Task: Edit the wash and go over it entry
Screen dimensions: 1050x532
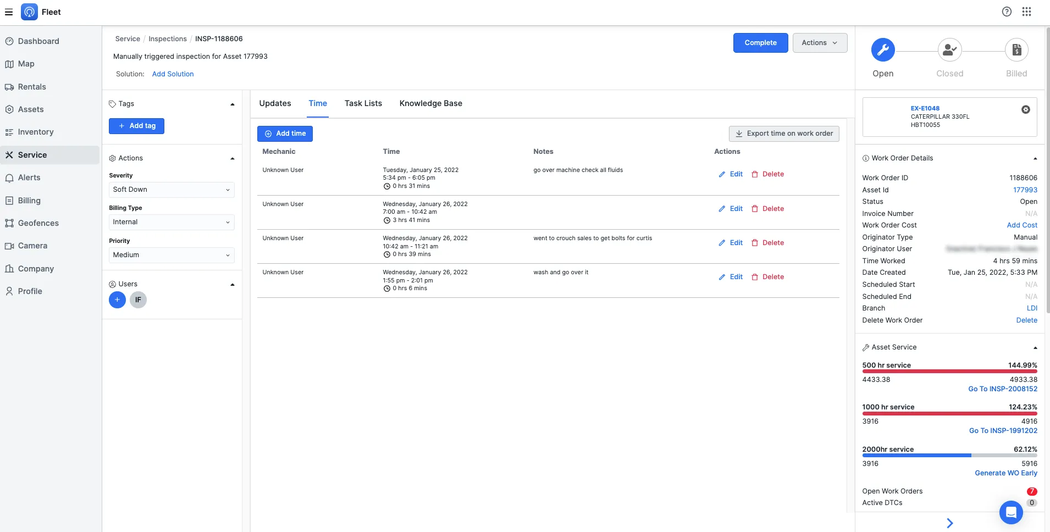Action: [731, 277]
